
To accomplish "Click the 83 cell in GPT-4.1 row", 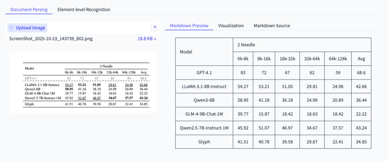I will coord(243,73).
